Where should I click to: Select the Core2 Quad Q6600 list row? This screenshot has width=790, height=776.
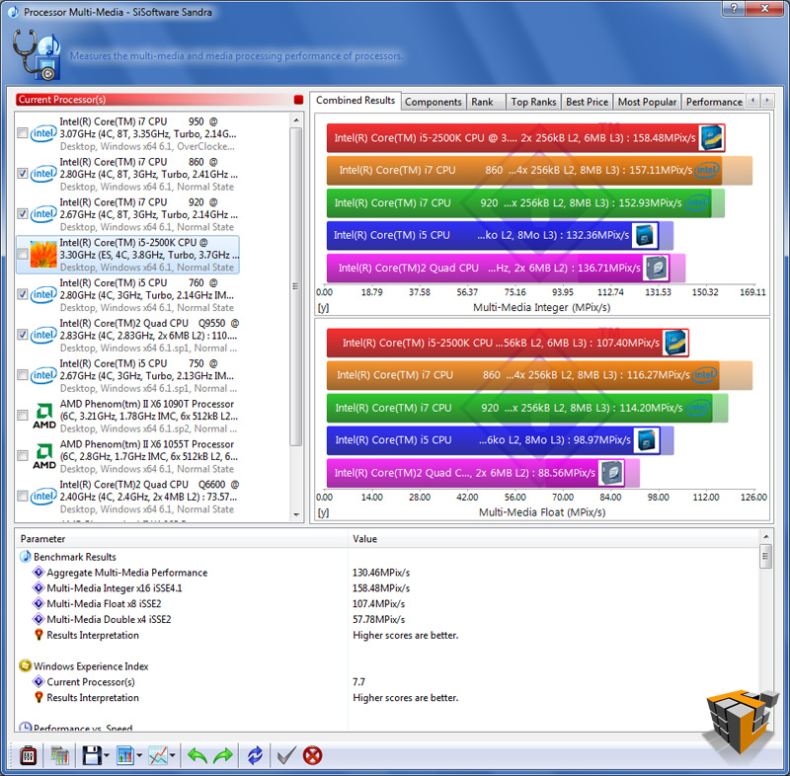(x=127, y=497)
